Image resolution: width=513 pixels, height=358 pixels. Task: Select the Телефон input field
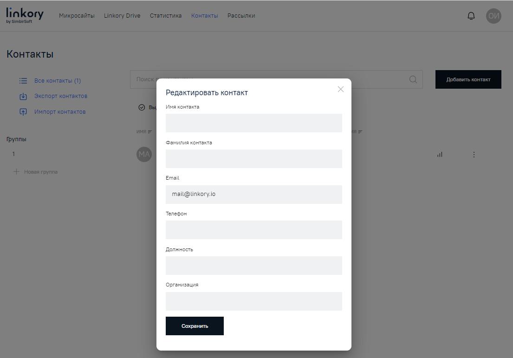(253, 230)
